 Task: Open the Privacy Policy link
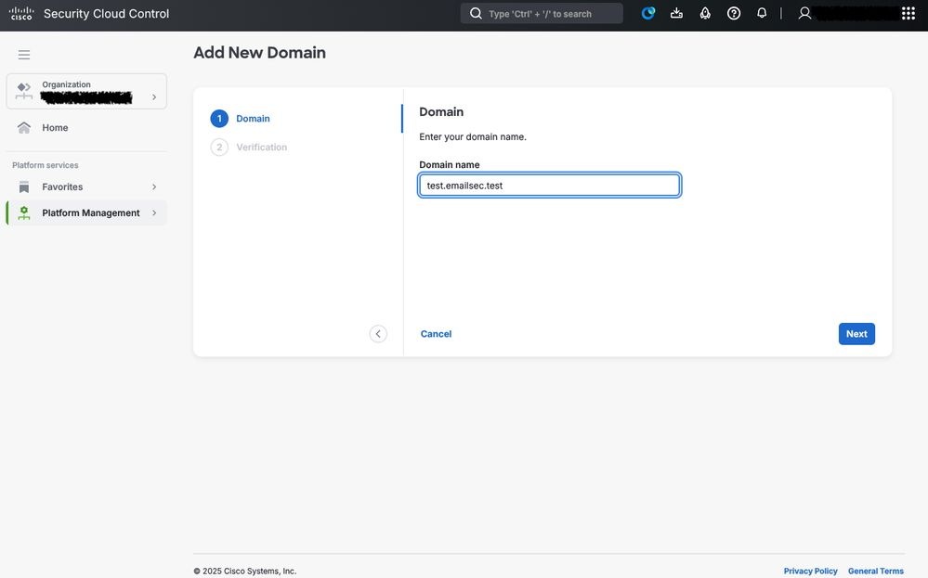810,572
